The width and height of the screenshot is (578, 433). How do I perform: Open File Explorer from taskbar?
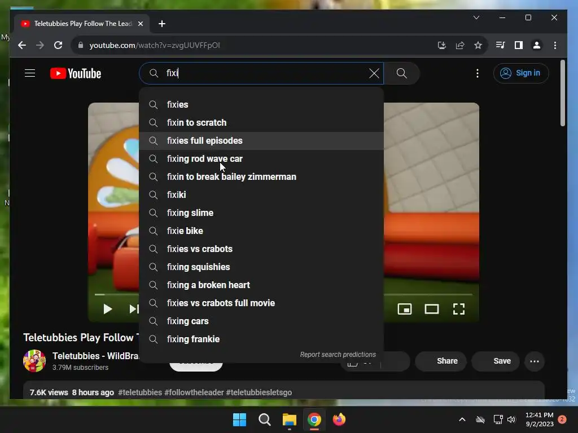tap(290, 419)
